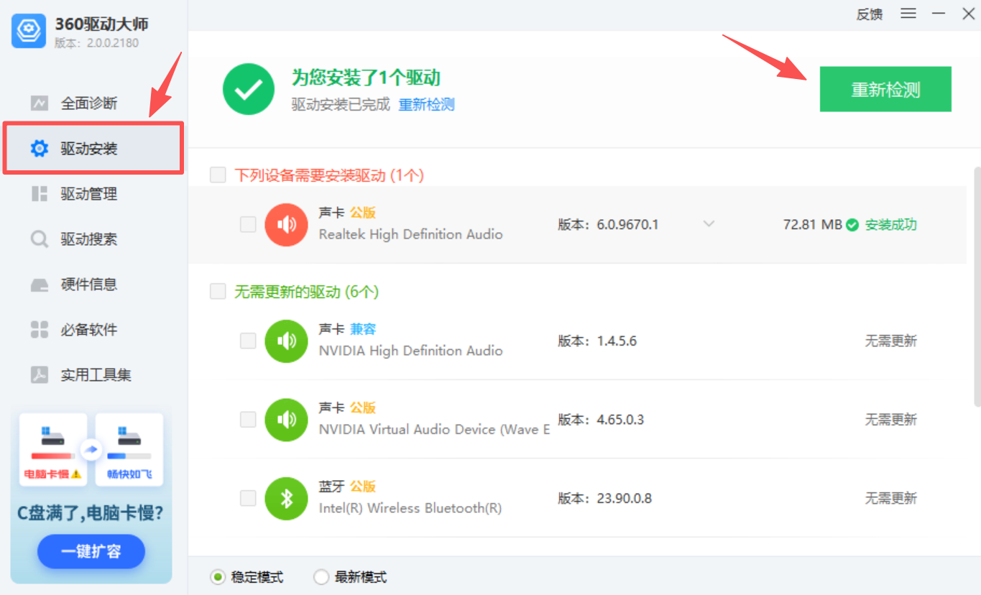Open the 驱动管理 sidebar tab

[88, 194]
